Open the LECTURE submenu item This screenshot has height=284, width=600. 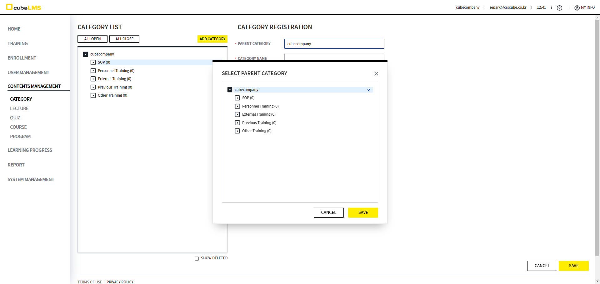19,108
